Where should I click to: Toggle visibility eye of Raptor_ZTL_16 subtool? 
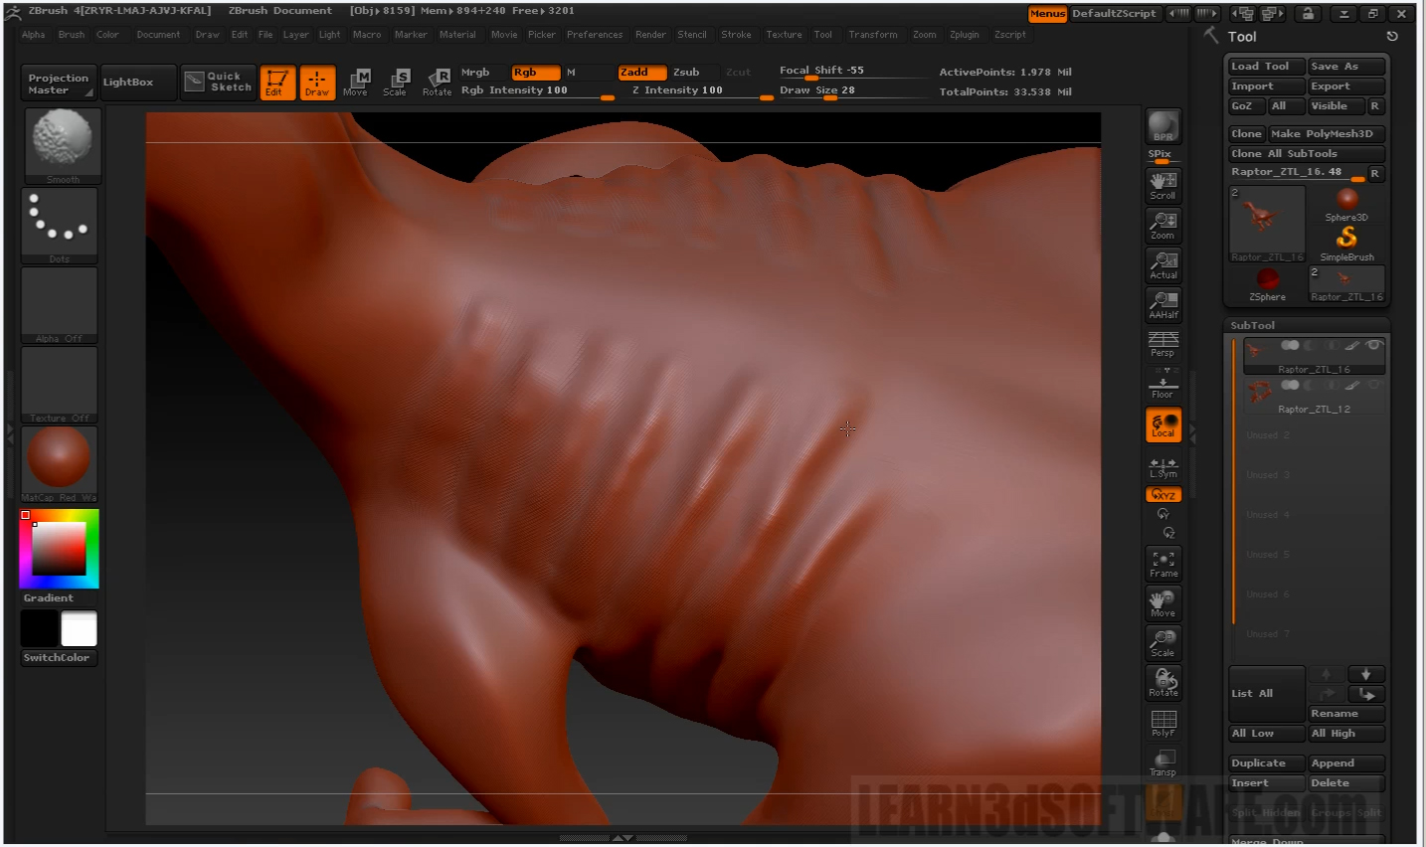[1373, 346]
